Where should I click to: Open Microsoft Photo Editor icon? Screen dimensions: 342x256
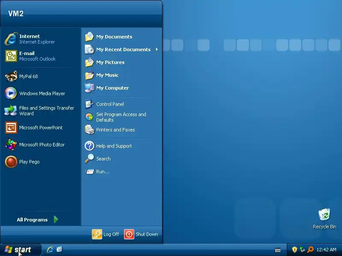[11, 145]
